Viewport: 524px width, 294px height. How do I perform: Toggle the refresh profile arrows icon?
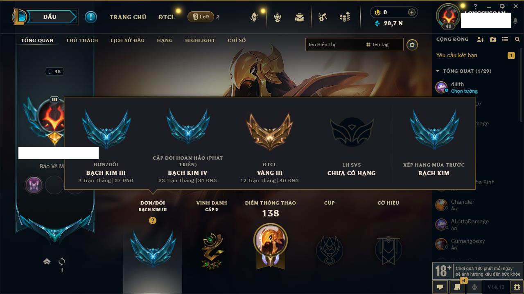pos(62,261)
